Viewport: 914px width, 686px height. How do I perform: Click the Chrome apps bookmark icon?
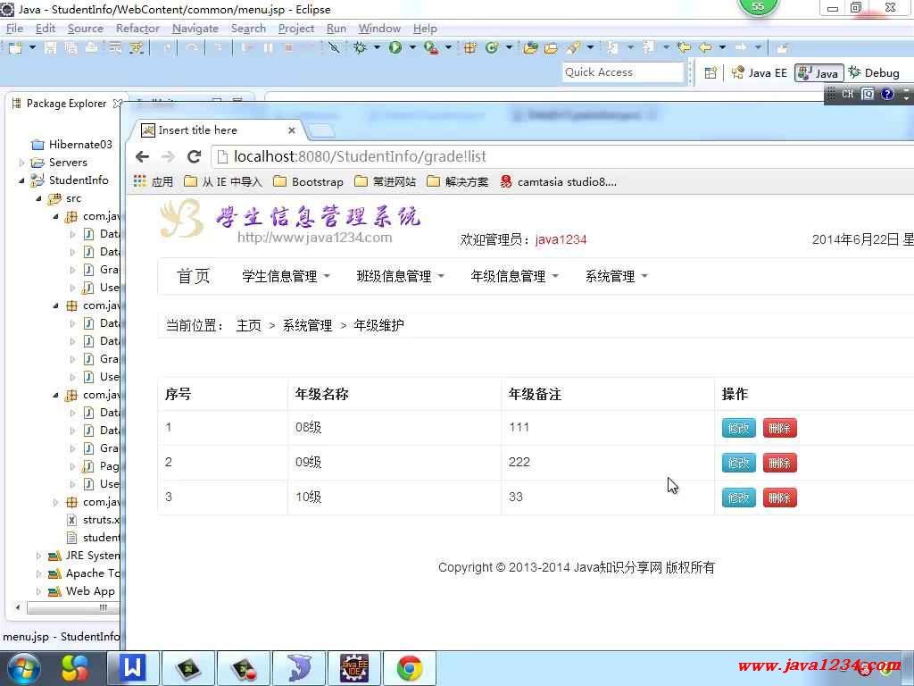(x=140, y=181)
